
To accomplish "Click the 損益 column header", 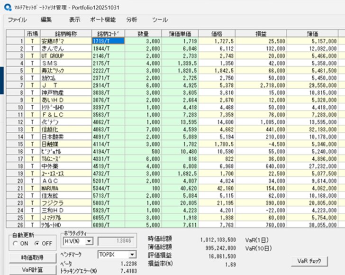I will (x=261, y=34).
